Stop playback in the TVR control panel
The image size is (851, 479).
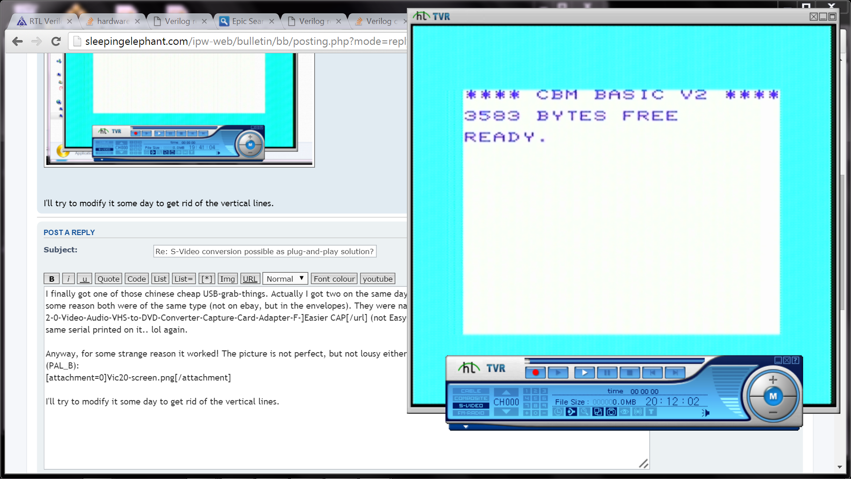[630, 373]
